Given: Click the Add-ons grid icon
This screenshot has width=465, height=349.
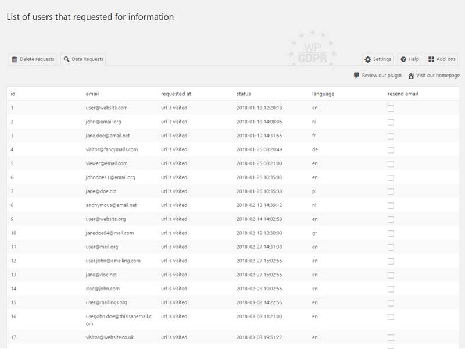Looking at the screenshot, I should pos(431,59).
